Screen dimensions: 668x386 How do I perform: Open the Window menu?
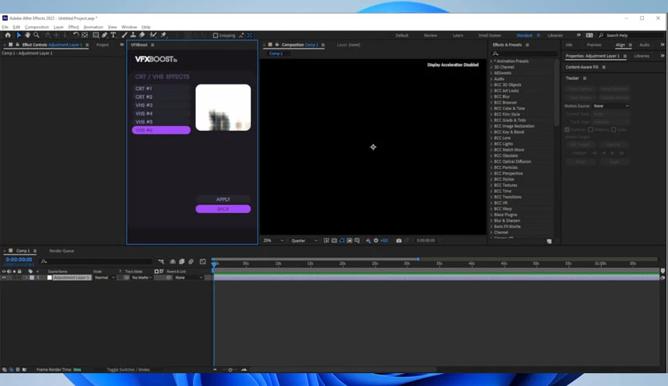(x=129, y=27)
